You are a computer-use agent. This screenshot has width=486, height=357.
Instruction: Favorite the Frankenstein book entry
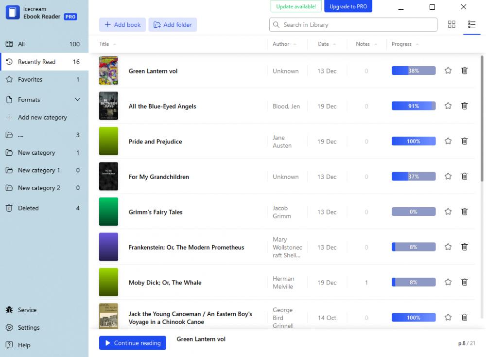click(x=448, y=247)
